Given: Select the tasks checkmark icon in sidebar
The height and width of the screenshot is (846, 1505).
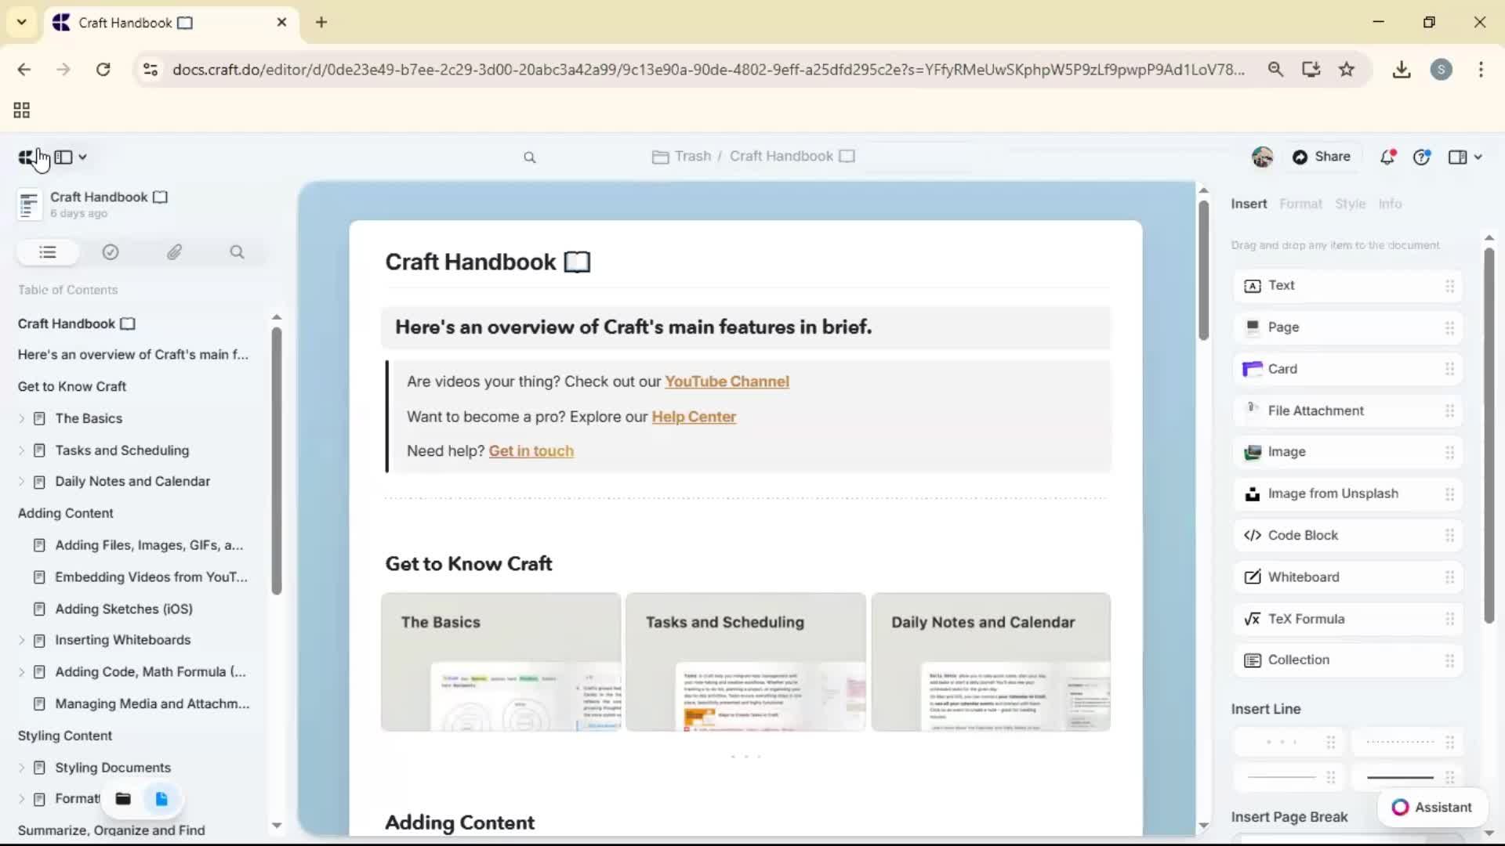Looking at the screenshot, I should click(111, 252).
